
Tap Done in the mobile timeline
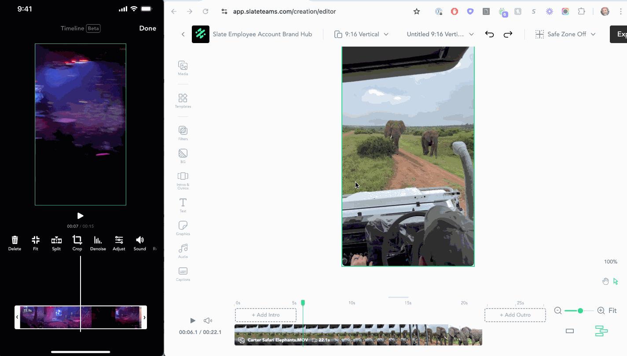[147, 28]
